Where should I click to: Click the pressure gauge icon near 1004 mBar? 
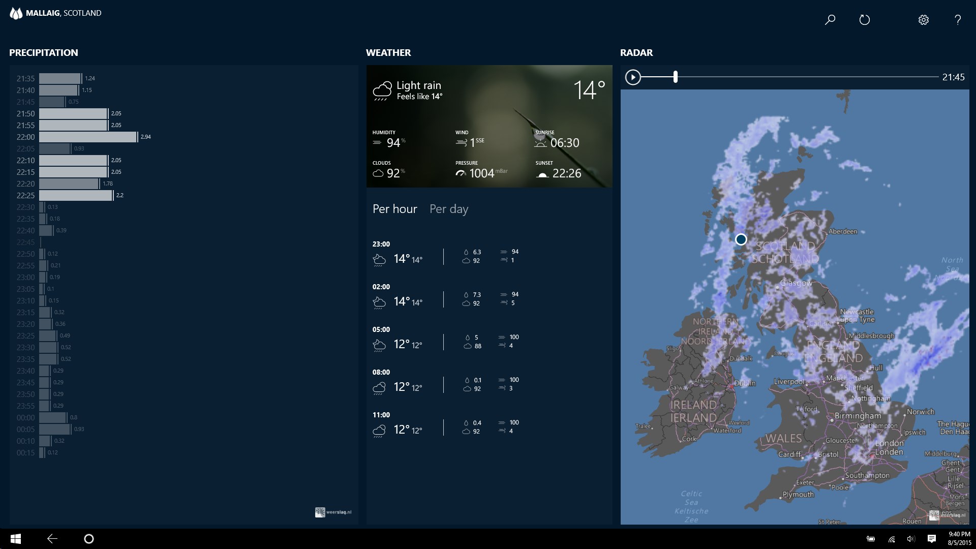coord(460,173)
